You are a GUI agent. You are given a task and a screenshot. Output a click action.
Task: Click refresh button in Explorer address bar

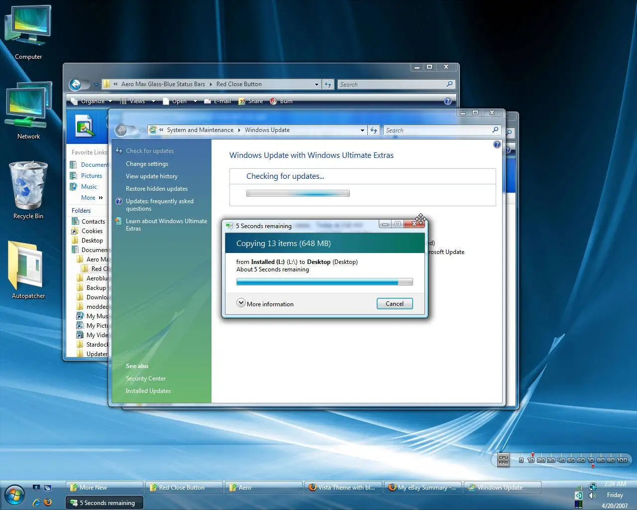pos(328,84)
